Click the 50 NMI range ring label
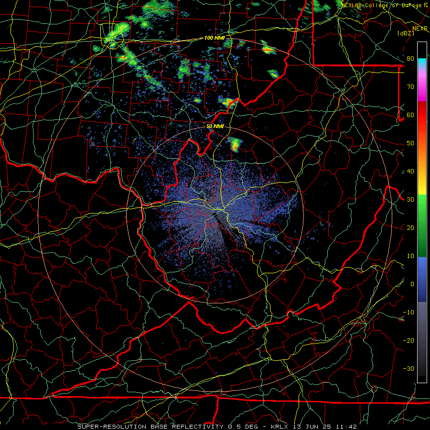This screenshot has width=430, height=430. click(215, 127)
